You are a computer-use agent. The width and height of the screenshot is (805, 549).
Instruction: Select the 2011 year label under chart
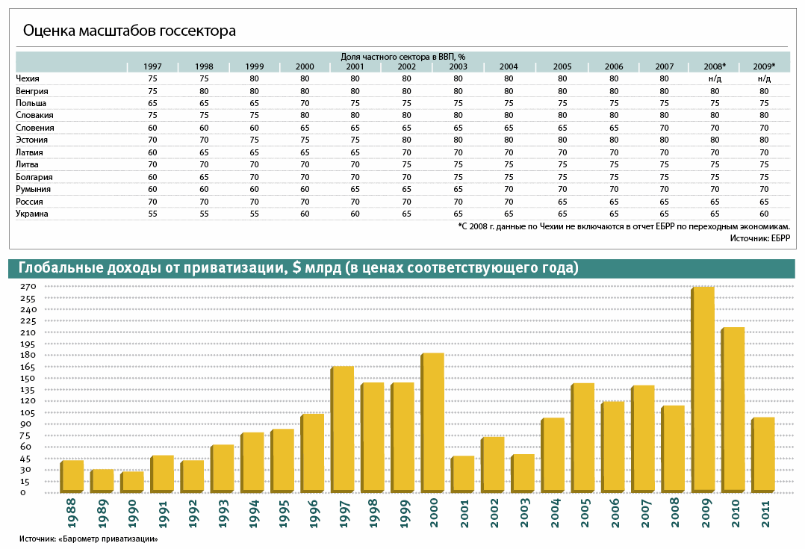click(x=763, y=515)
